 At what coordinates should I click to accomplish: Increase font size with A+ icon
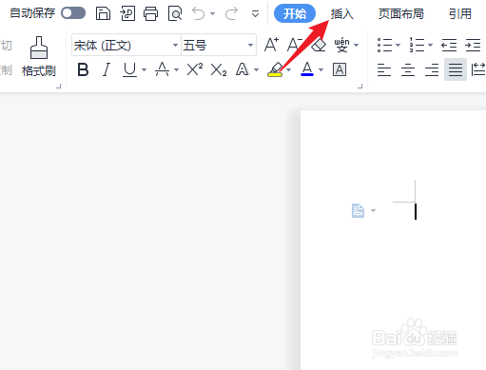point(272,45)
